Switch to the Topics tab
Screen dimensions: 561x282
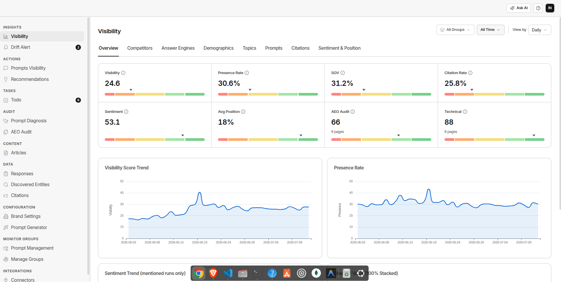tap(249, 48)
